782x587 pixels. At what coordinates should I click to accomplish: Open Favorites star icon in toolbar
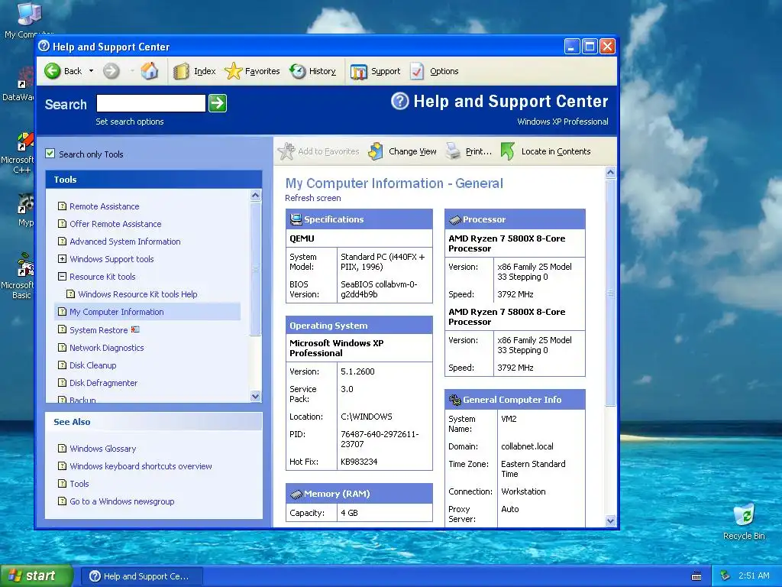click(233, 71)
